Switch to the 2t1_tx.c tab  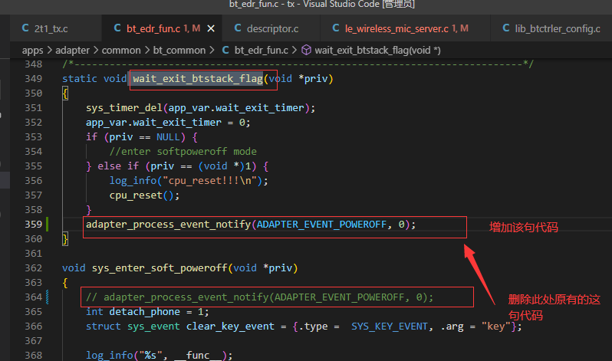click(x=55, y=28)
